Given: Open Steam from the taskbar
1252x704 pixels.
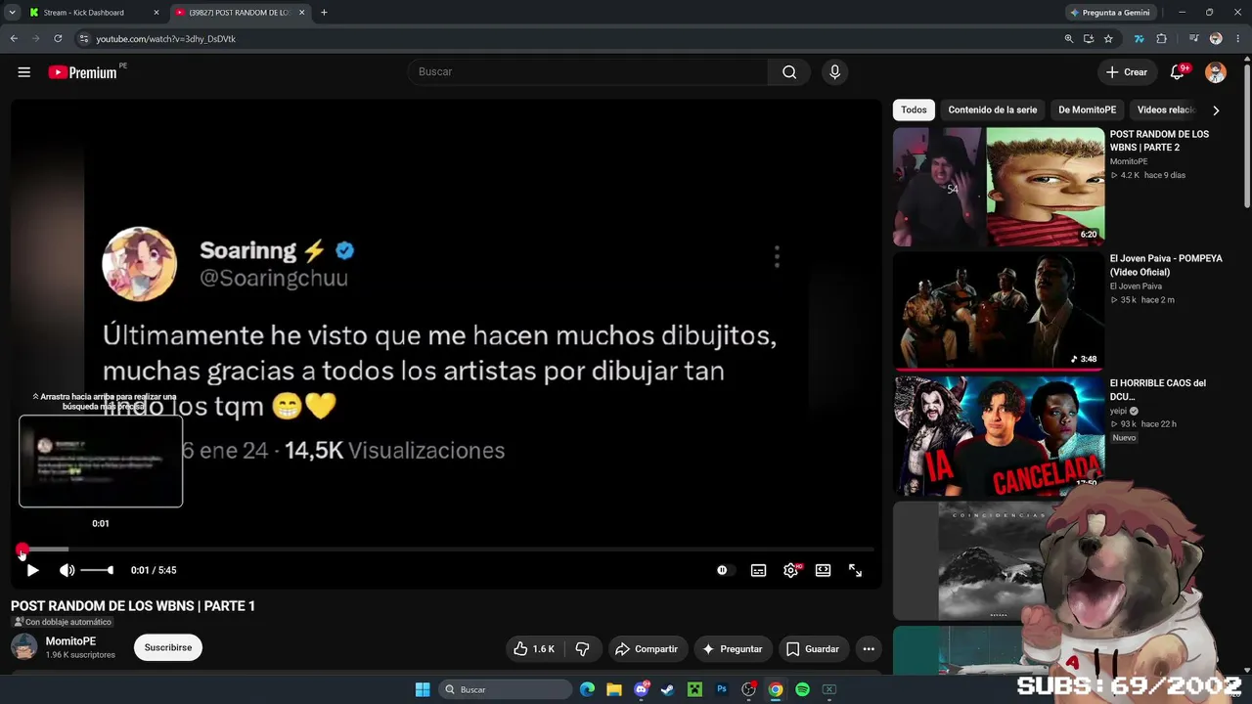Looking at the screenshot, I should pos(668,689).
